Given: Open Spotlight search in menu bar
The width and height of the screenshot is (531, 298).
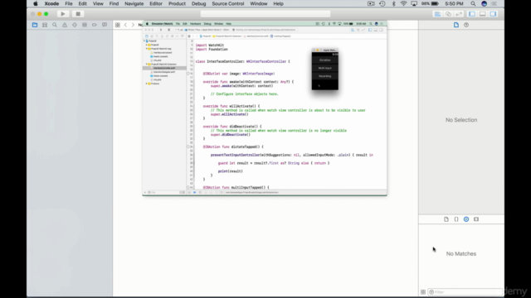Looking at the screenshot, I should tap(473, 3).
